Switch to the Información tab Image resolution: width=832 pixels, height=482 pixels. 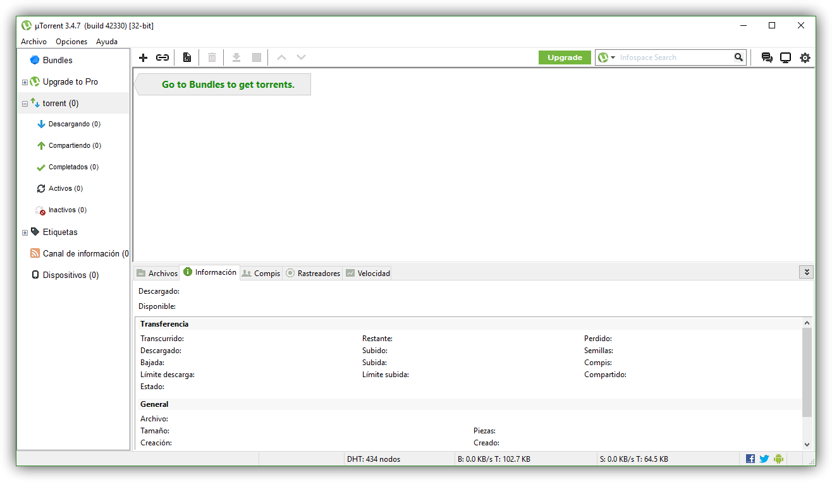[210, 272]
